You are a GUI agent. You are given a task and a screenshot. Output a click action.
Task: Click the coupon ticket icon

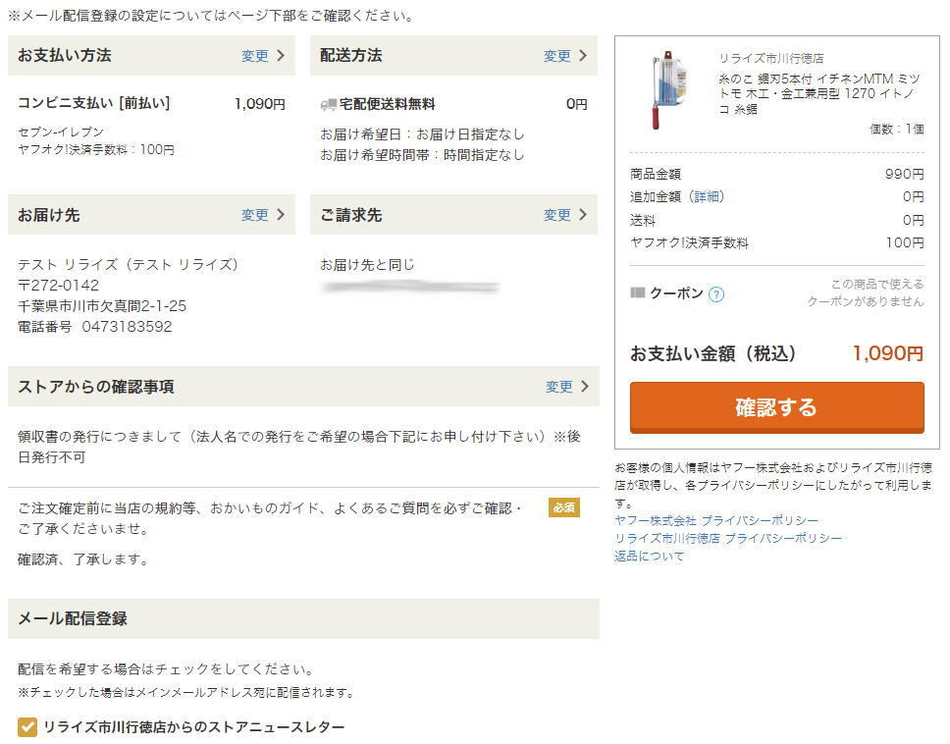click(x=638, y=292)
